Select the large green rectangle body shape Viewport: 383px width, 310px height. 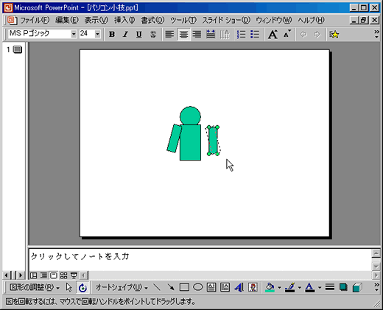190,142
